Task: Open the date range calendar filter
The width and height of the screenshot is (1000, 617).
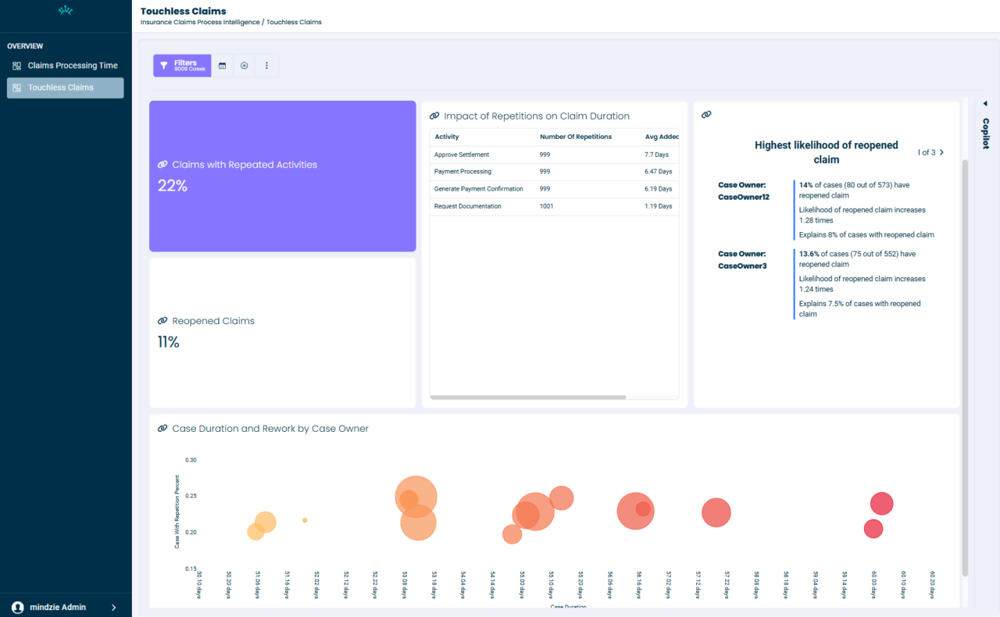Action: coord(222,66)
